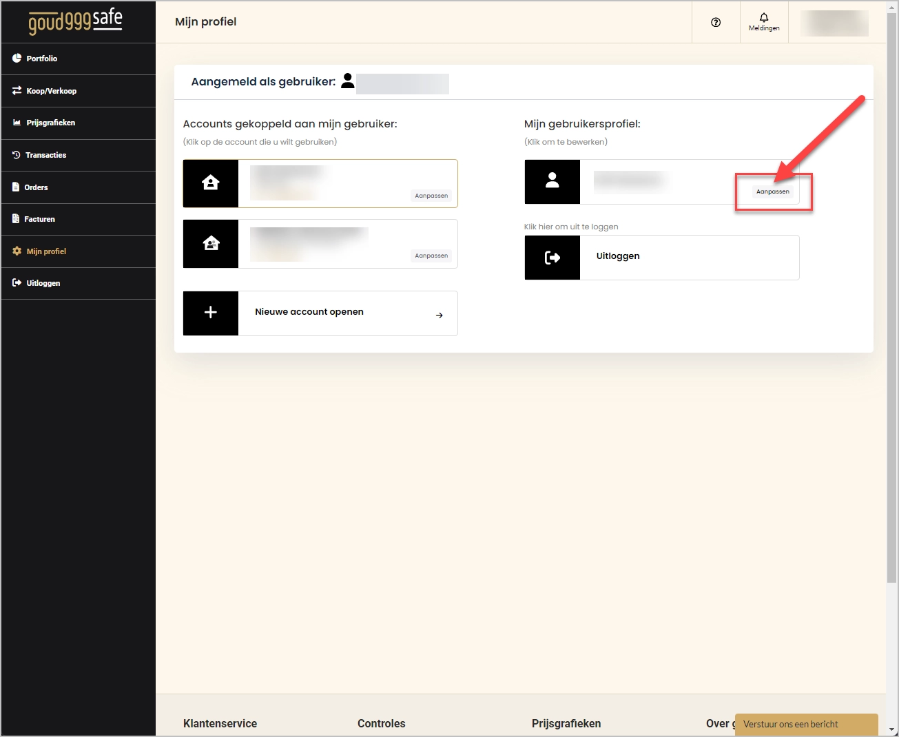Click second account house icon tile
899x737 pixels.
click(211, 243)
